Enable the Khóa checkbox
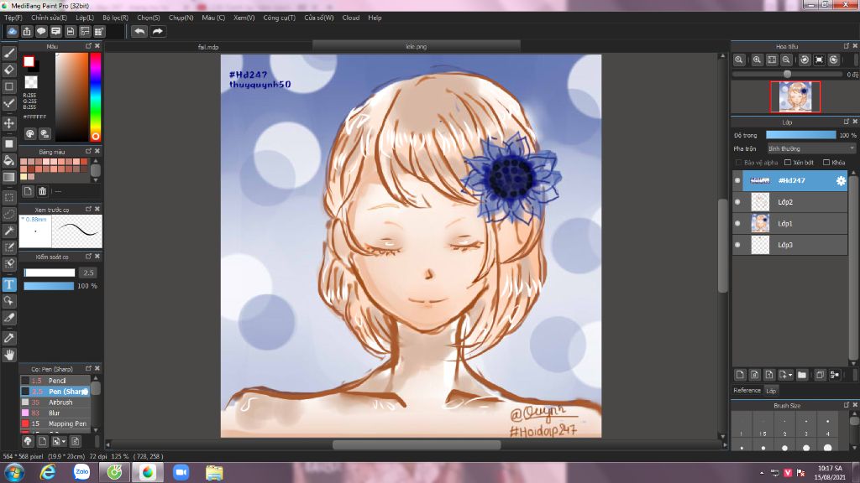860x483 pixels. pyautogui.click(x=826, y=163)
